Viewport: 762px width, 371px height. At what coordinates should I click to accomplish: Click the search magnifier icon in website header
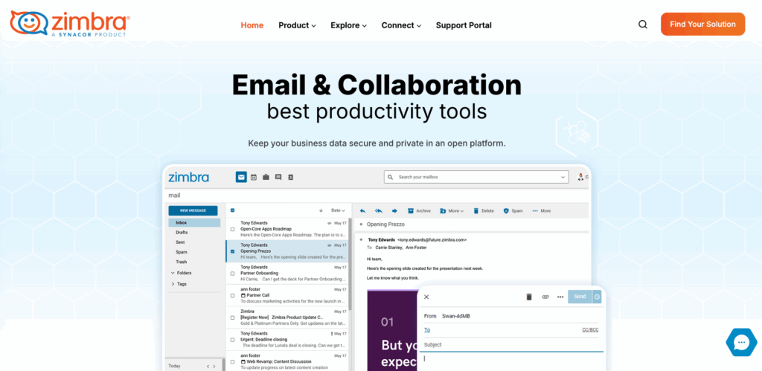coord(643,25)
